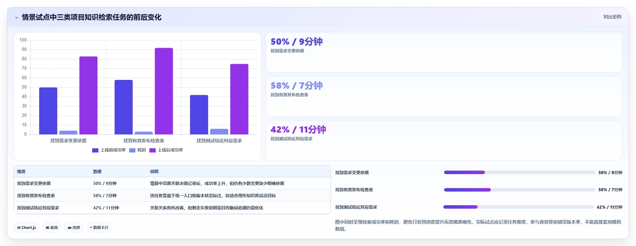The width and height of the screenshot is (636, 246).
Task: Click the card subtitle 找到测试结论对应需求
Action: pyautogui.click(x=291, y=139)
